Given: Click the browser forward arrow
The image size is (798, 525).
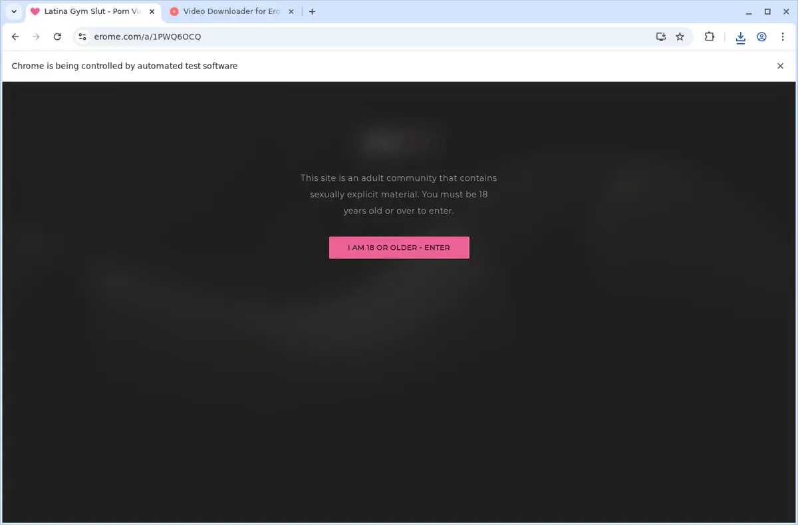Looking at the screenshot, I should click(37, 37).
